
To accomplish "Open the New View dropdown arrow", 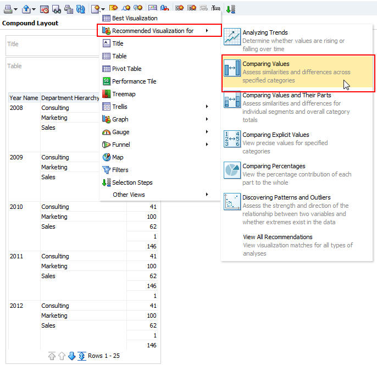I will coord(103,9).
